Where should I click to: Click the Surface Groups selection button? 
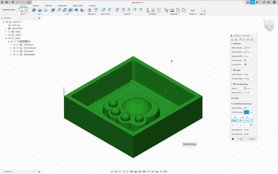(246, 112)
